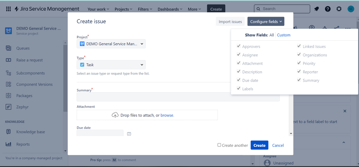Click the blue Create button in dialog
This screenshot has height=167, width=359.
259,145
